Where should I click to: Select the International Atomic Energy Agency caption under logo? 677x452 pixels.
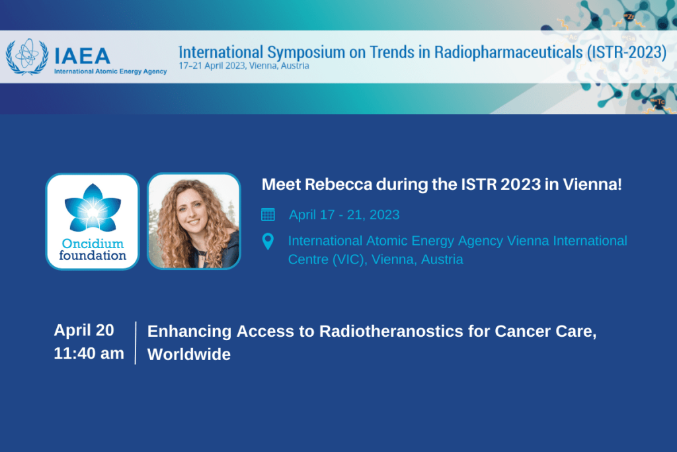110,71
